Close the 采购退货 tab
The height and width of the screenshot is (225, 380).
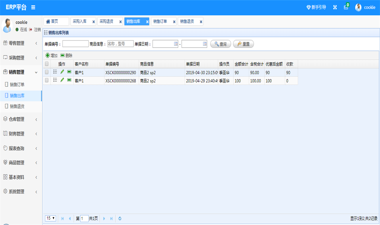tap(120, 22)
